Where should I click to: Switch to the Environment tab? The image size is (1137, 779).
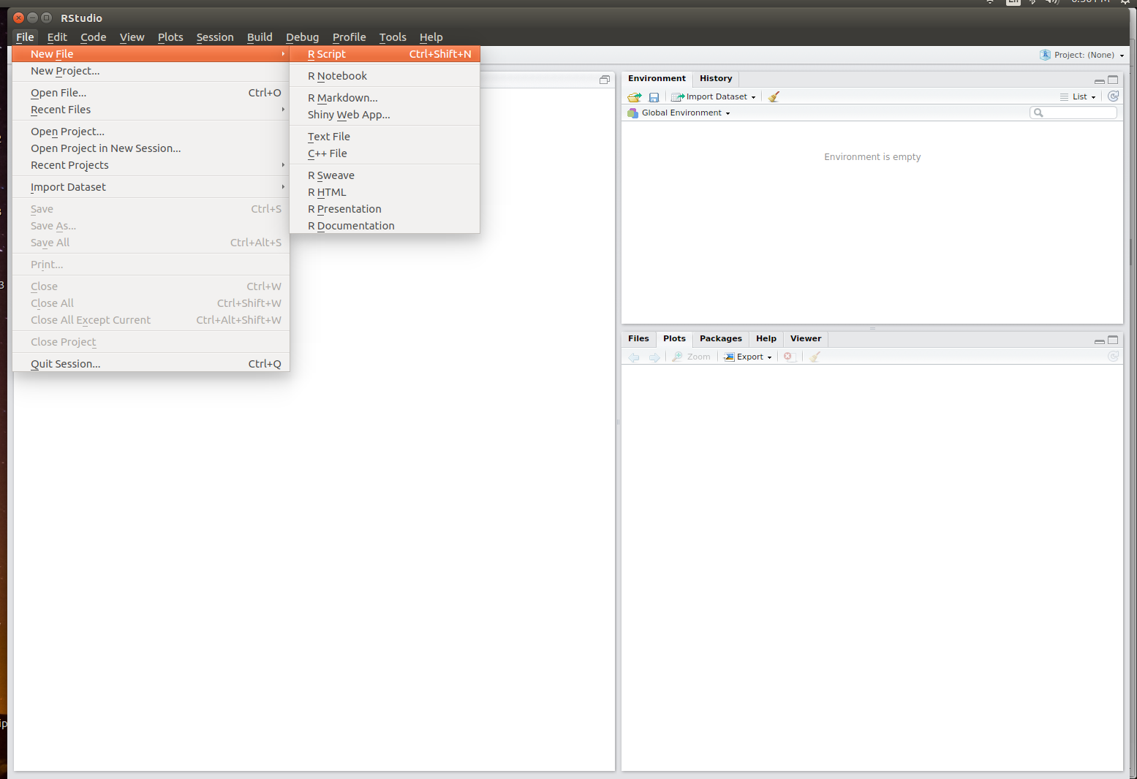coord(657,79)
